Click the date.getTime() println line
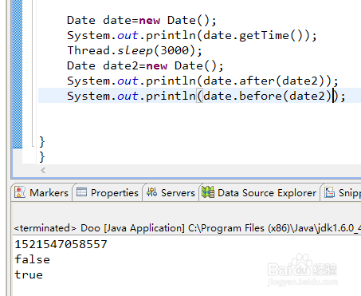The width and height of the screenshot is (361, 296). (192, 35)
